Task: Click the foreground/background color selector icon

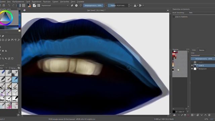Action: point(29,5)
